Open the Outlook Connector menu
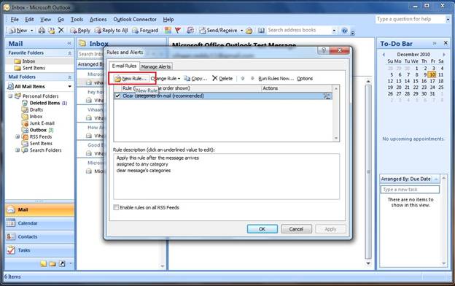 [x=135, y=20]
